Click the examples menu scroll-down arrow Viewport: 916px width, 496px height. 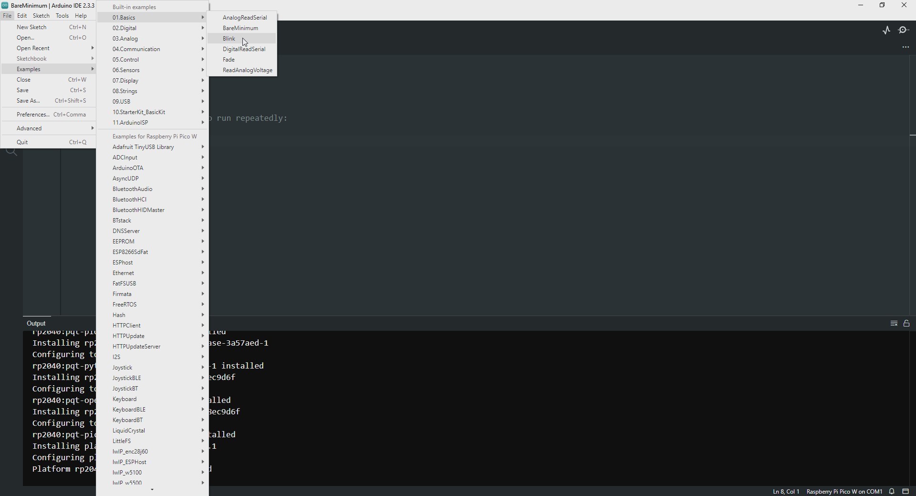coord(152,490)
